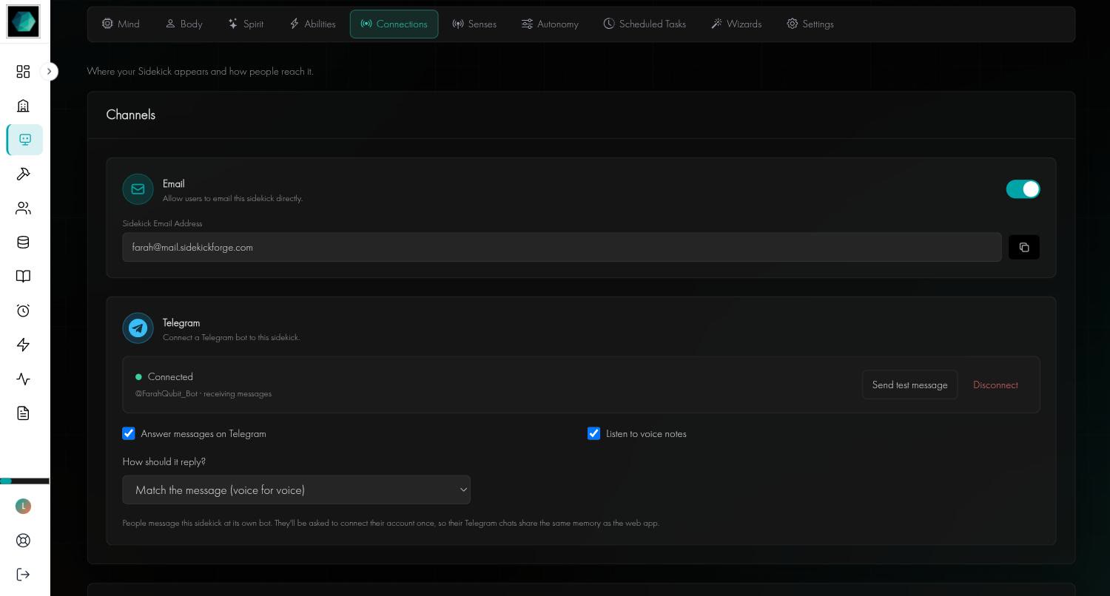The height and width of the screenshot is (596, 1110).
Task: Uncheck Listen to voice notes
Action: pyautogui.click(x=593, y=433)
